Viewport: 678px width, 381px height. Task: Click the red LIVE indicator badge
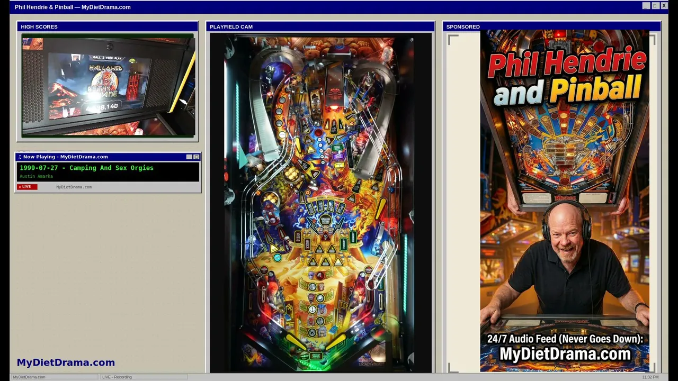[x=27, y=187]
